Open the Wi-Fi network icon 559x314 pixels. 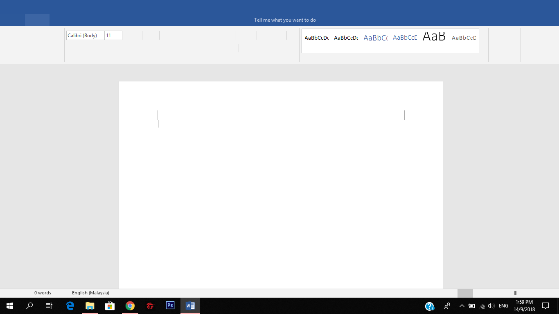coord(482,305)
